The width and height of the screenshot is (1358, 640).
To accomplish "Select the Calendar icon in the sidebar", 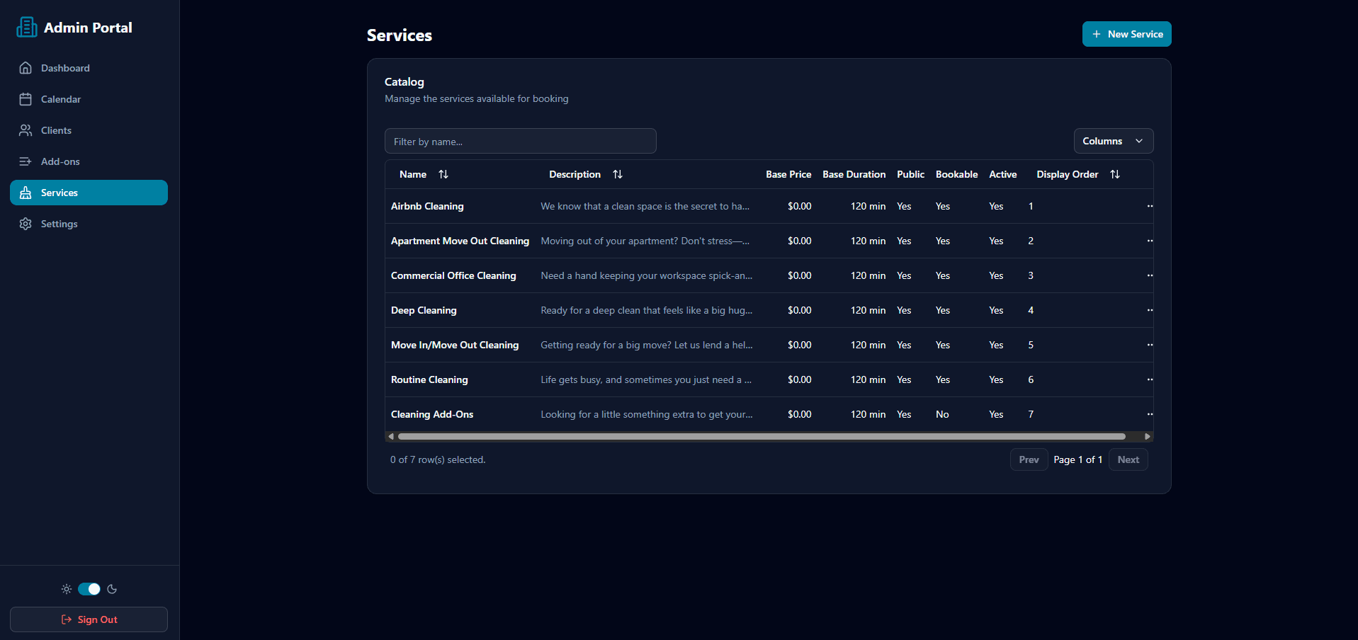I will (x=26, y=98).
